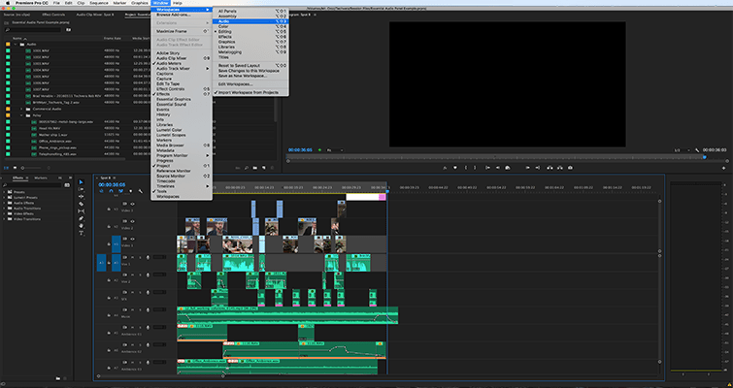Choose Audio workspace from submenu
The image size is (733, 388).
pyautogui.click(x=225, y=20)
